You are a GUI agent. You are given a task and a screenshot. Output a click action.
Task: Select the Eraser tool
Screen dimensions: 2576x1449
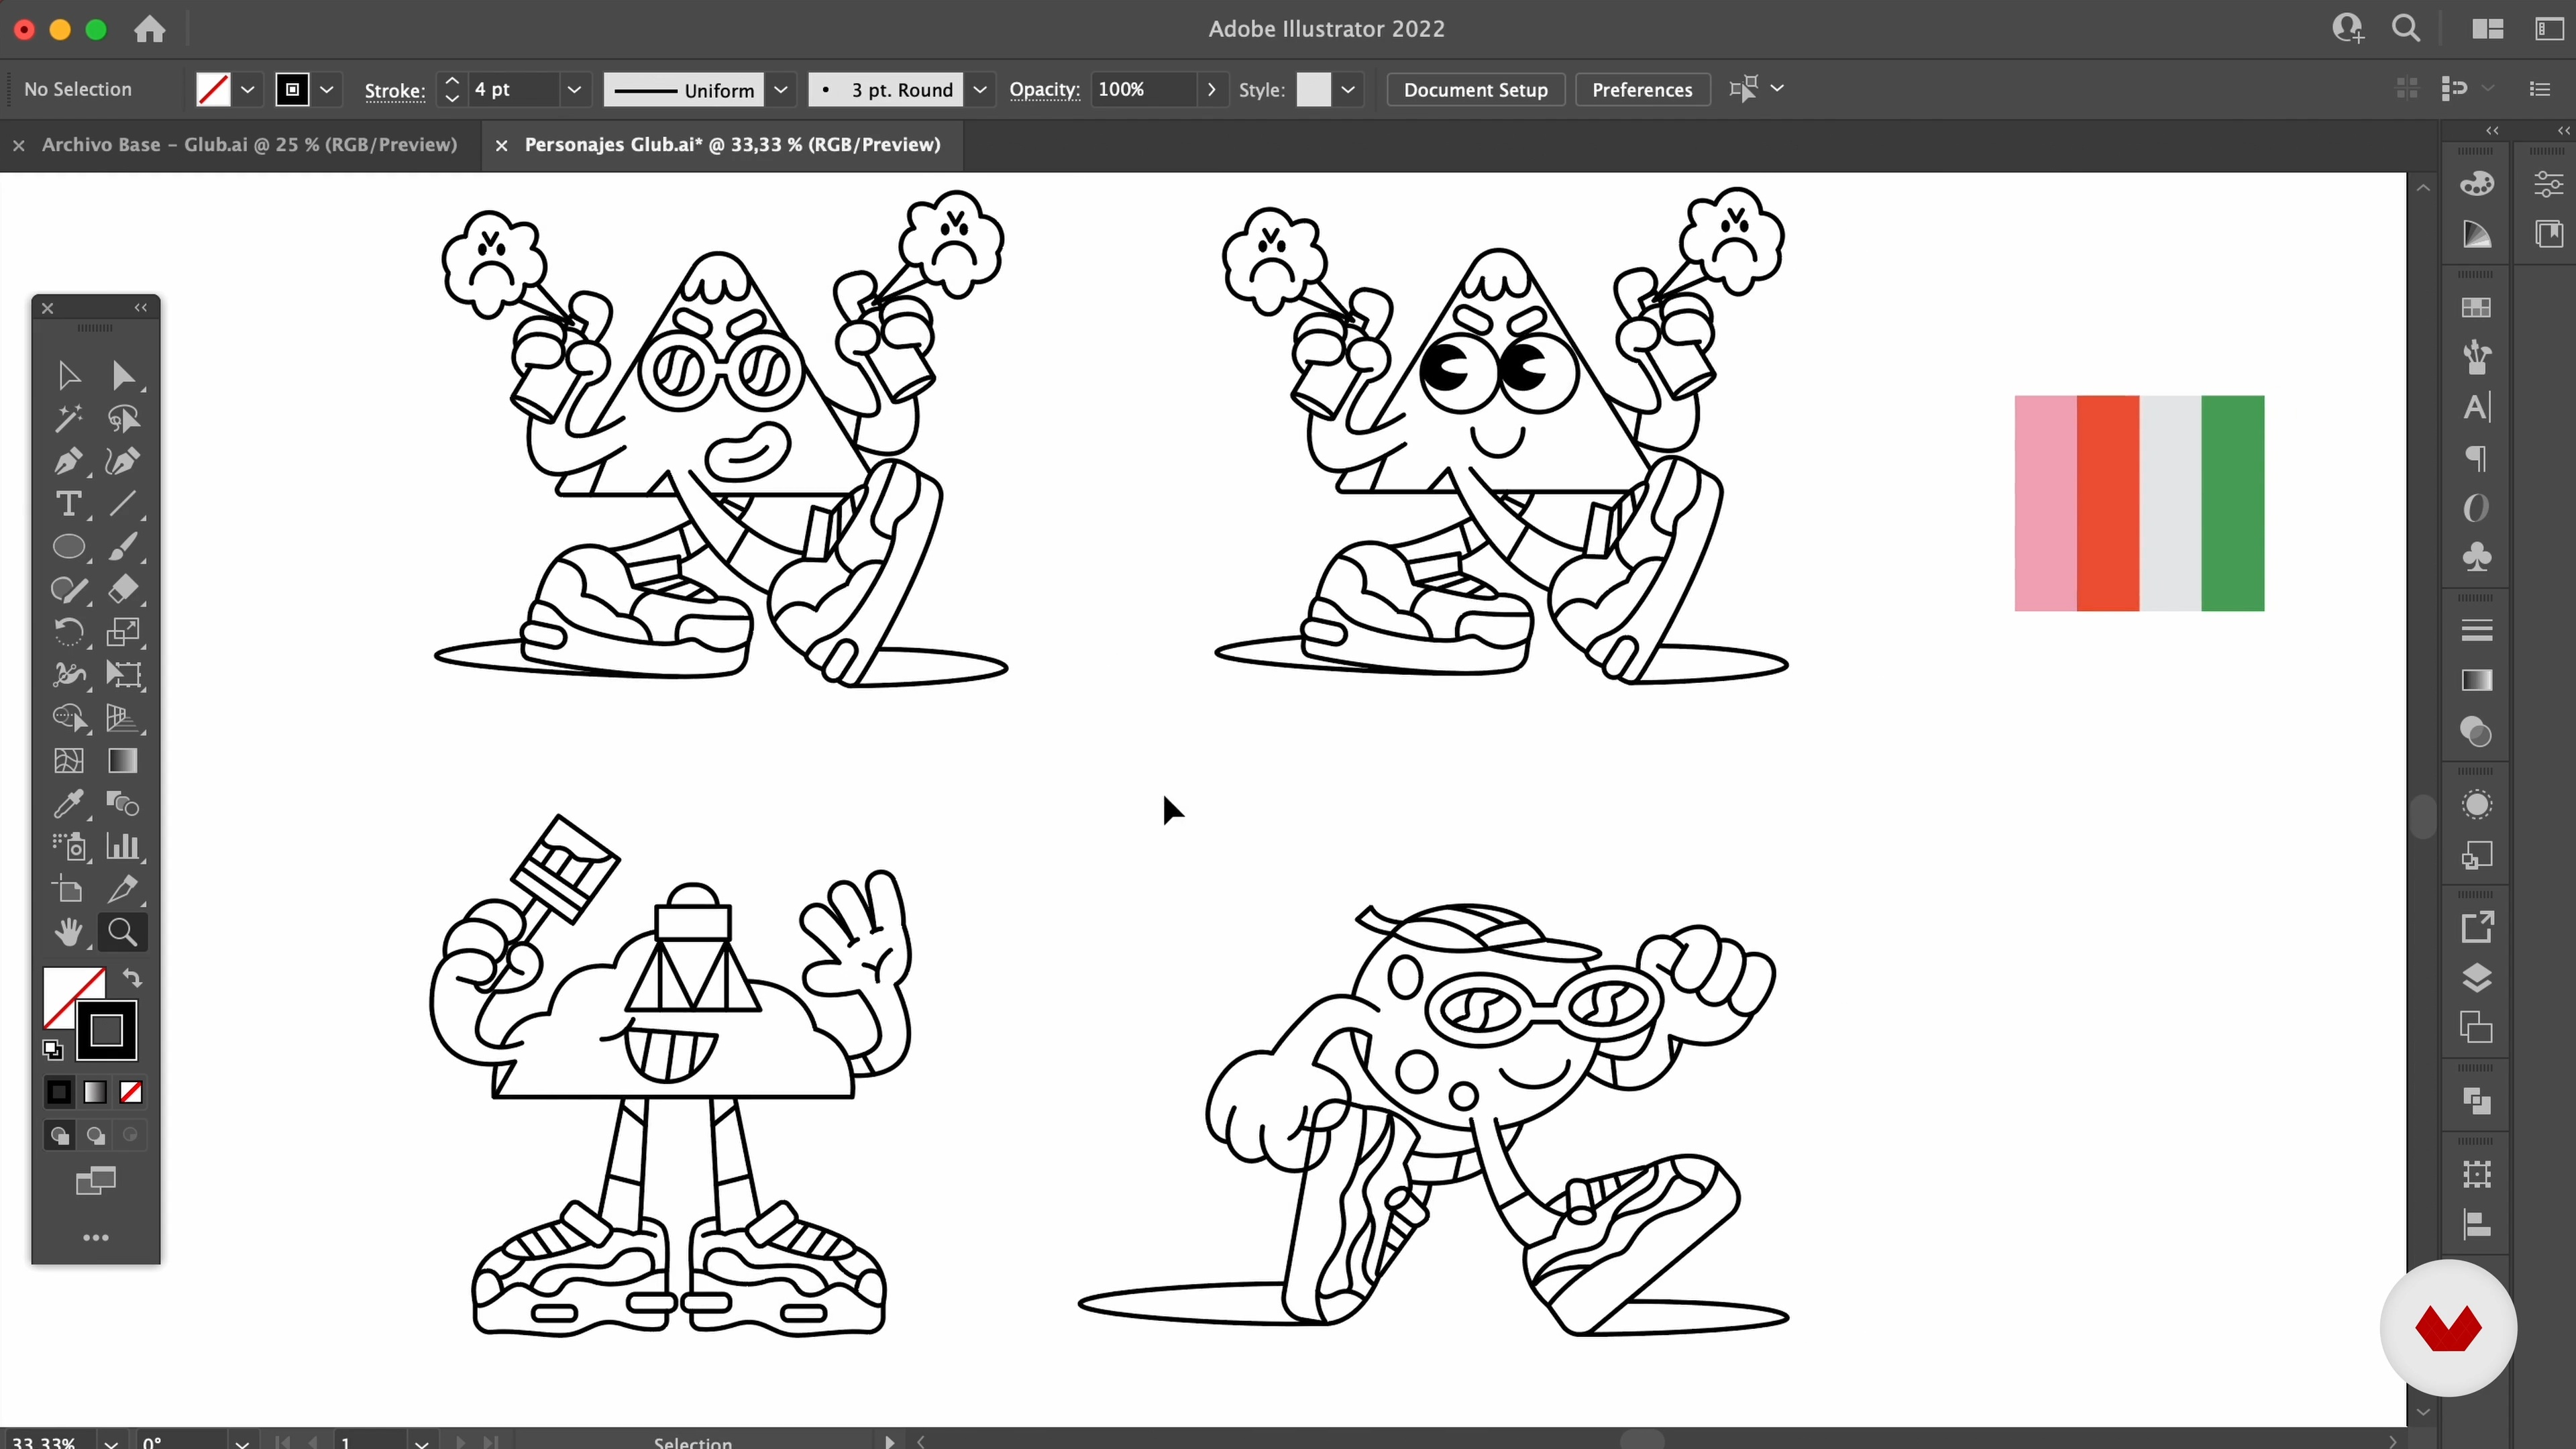tap(123, 589)
